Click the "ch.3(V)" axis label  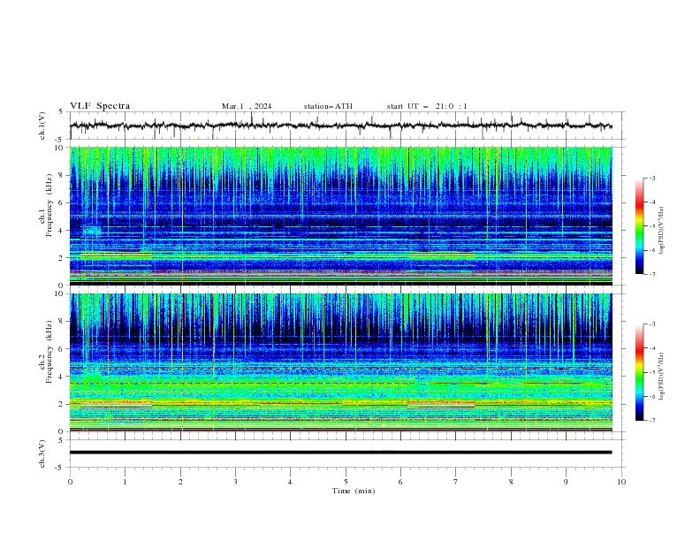(42, 453)
